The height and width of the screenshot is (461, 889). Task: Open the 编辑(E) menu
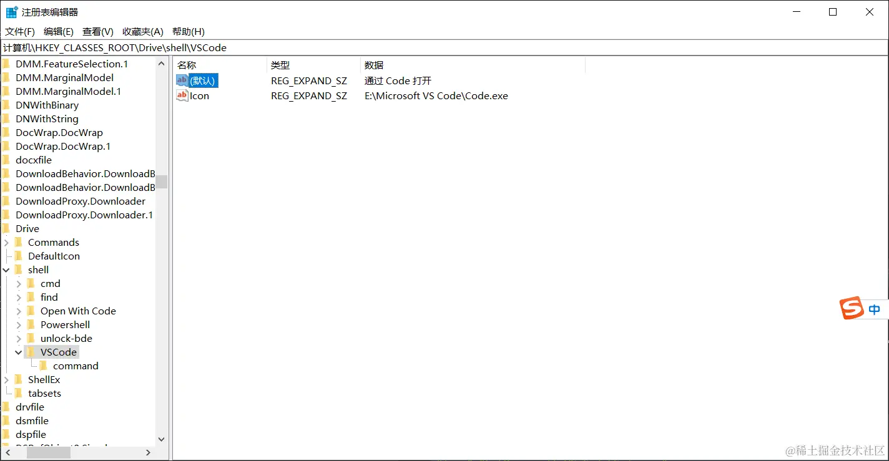pyautogui.click(x=59, y=32)
